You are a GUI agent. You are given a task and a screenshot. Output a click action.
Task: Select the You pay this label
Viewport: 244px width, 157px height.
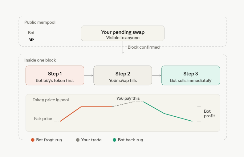click(128, 98)
